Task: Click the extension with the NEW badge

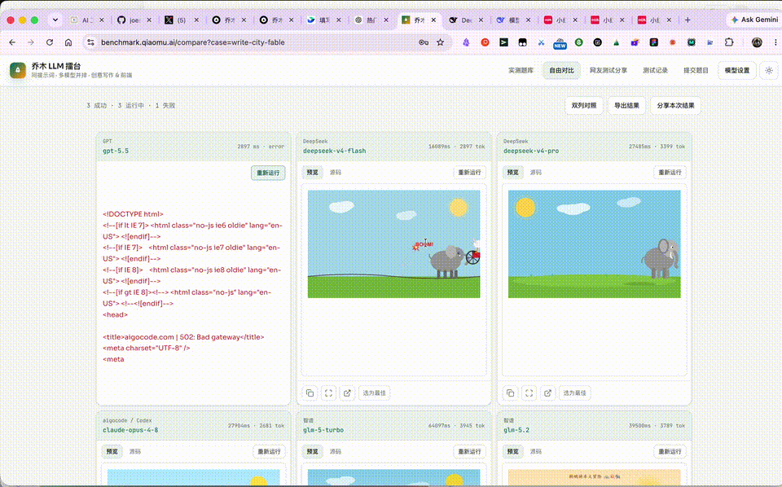Action: coord(560,43)
